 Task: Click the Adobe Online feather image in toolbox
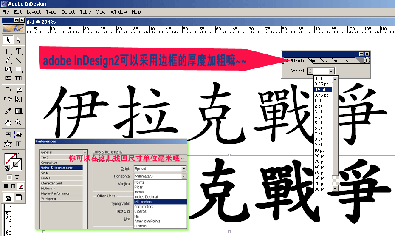point(13,28)
